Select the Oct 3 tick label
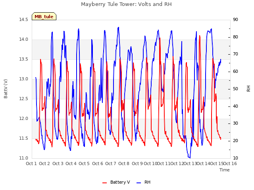254x190 pixels. [x=58, y=163]
